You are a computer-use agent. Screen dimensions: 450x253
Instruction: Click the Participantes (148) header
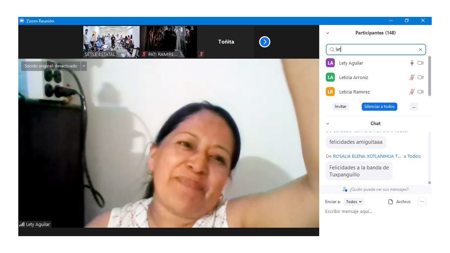[x=375, y=33]
